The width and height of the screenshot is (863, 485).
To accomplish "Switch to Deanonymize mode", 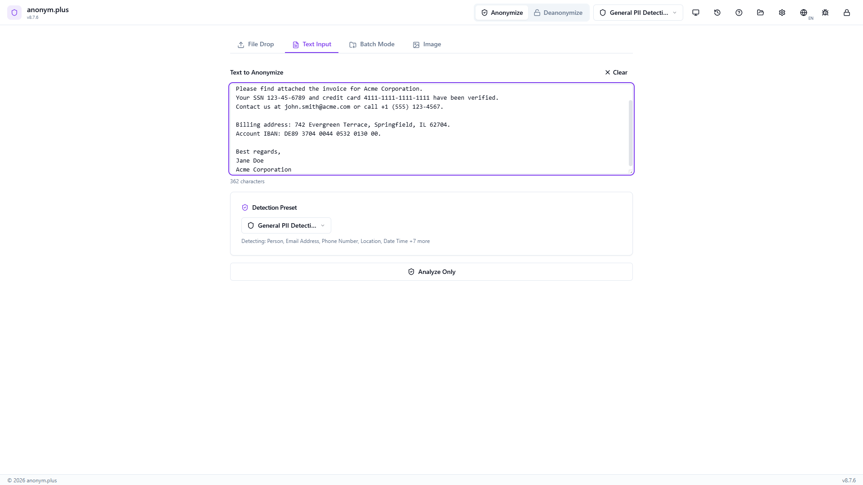I will pos(558,13).
